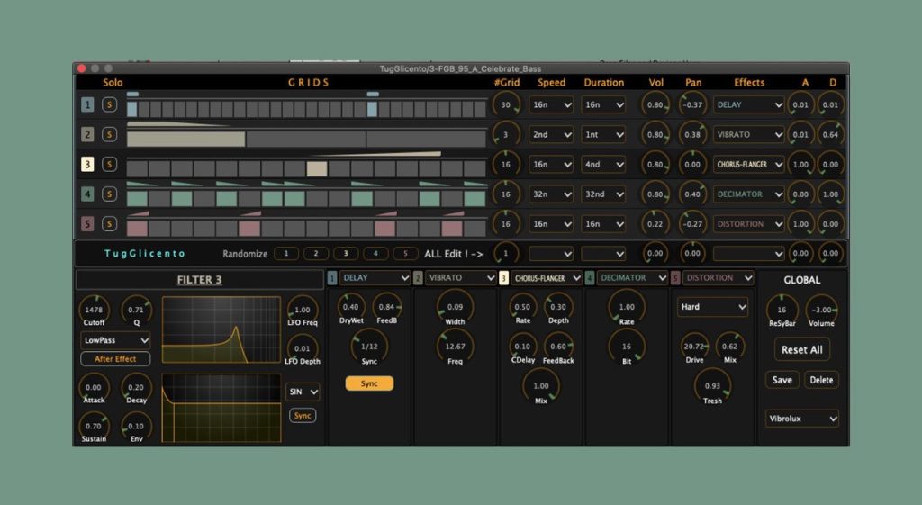Click the Cutoff knob in Filter 3
This screenshot has width=922, height=505.
(94, 311)
